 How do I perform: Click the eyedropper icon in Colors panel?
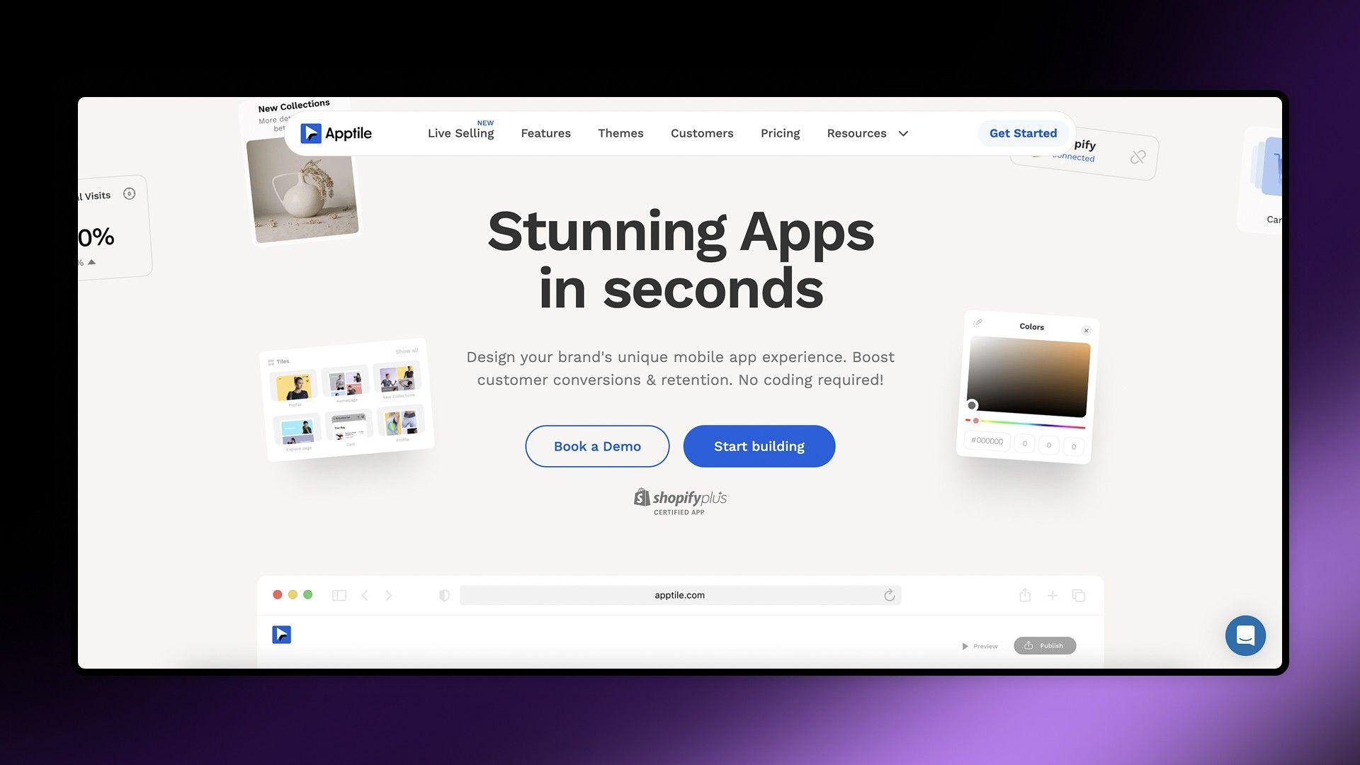977,323
